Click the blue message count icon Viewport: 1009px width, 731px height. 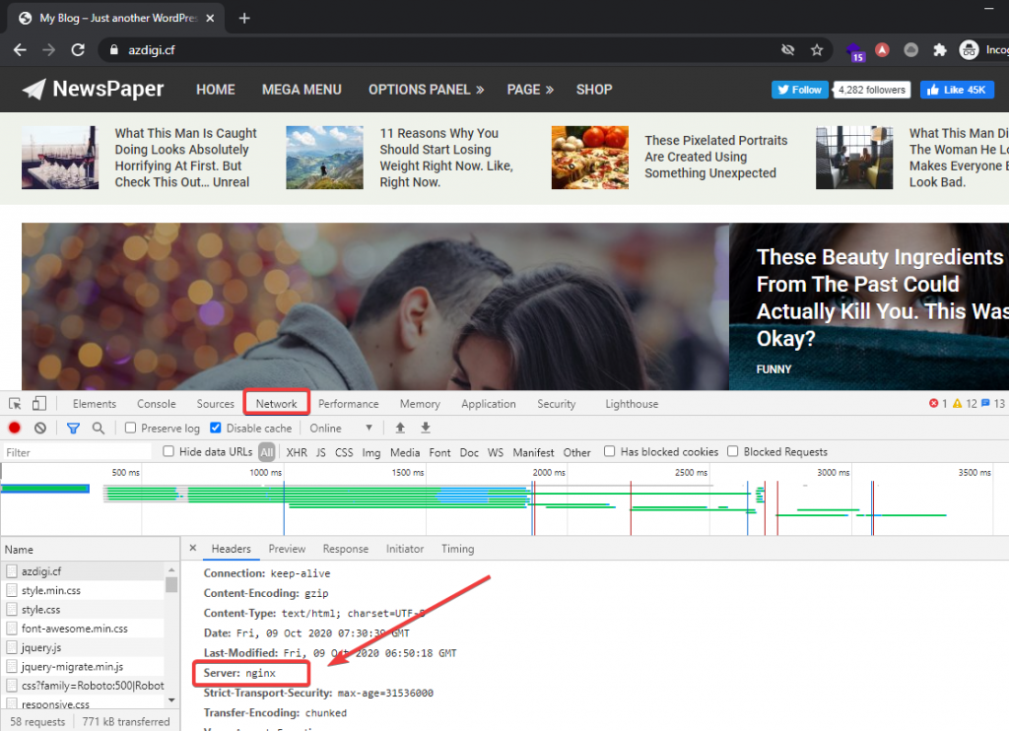[985, 404]
